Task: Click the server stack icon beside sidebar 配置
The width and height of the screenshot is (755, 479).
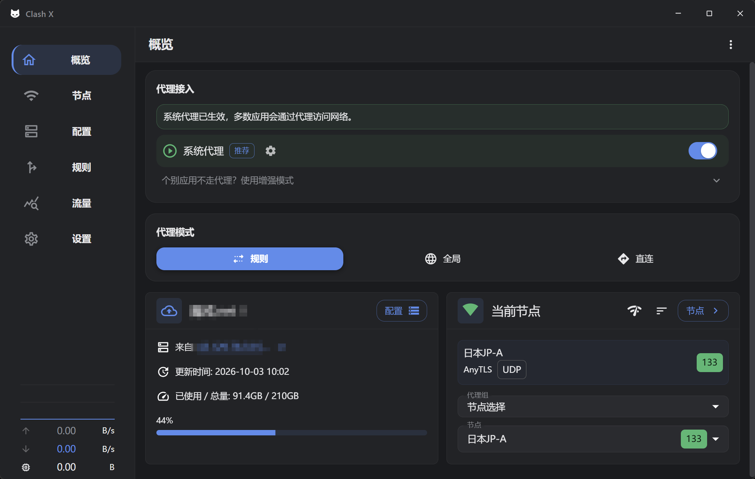Action: tap(31, 131)
